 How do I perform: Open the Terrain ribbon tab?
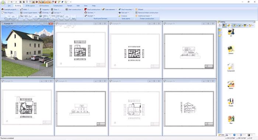pyautogui.click(x=70, y=6)
